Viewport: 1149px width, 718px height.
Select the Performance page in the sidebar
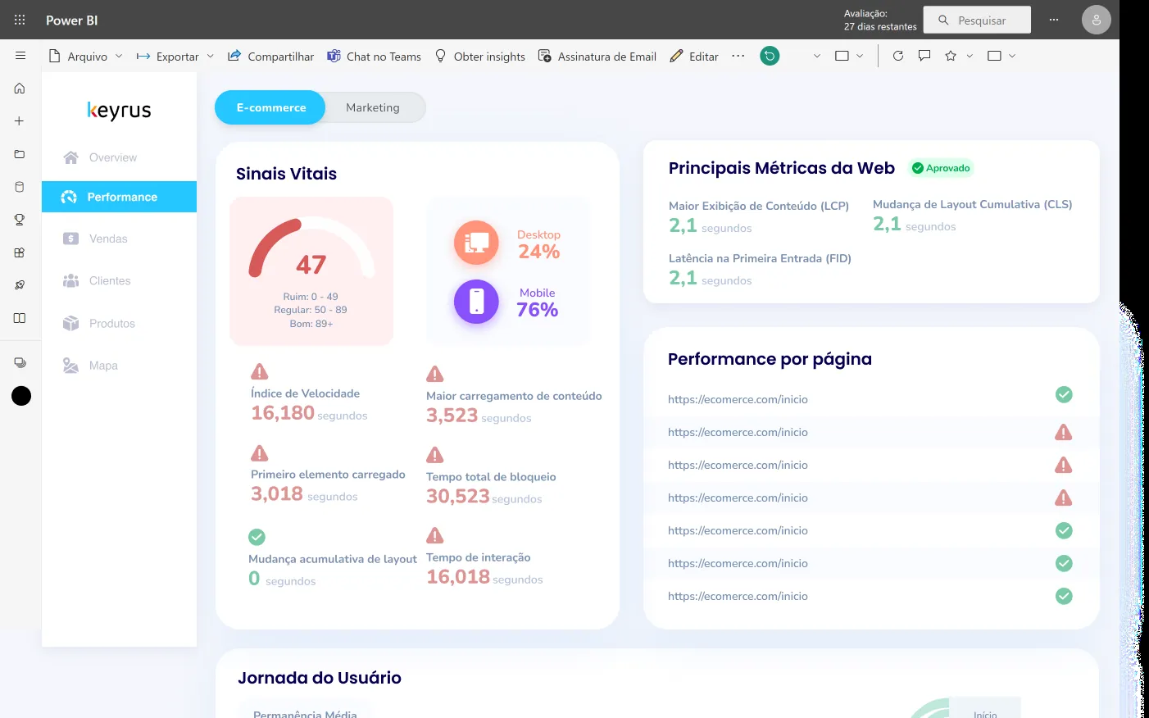pyautogui.click(x=119, y=197)
